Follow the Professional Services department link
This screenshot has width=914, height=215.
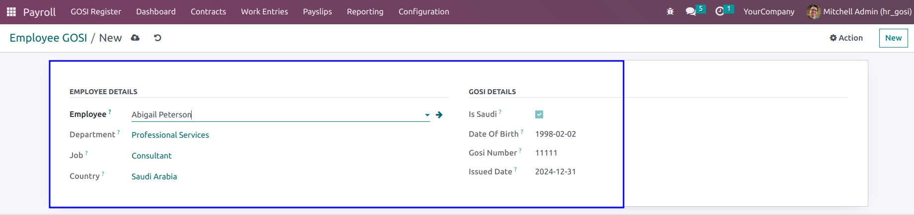click(170, 135)
